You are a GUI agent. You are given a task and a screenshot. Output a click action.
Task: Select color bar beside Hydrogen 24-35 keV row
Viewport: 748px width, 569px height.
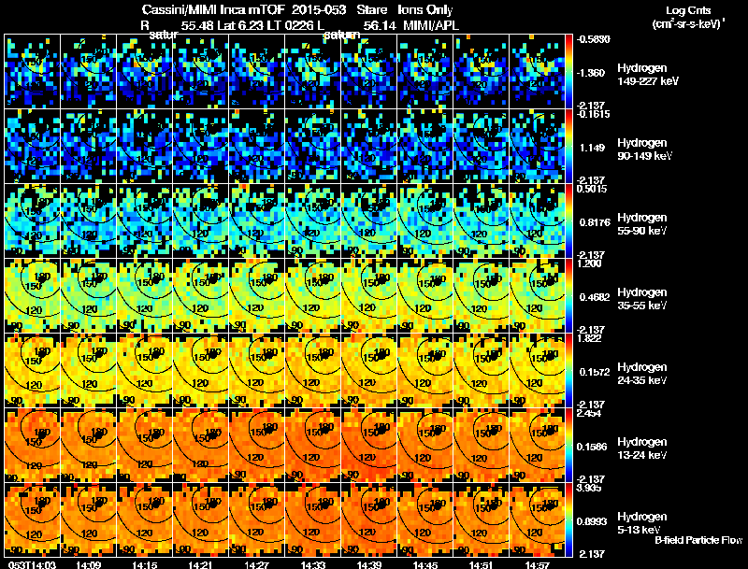click(568, 371)
